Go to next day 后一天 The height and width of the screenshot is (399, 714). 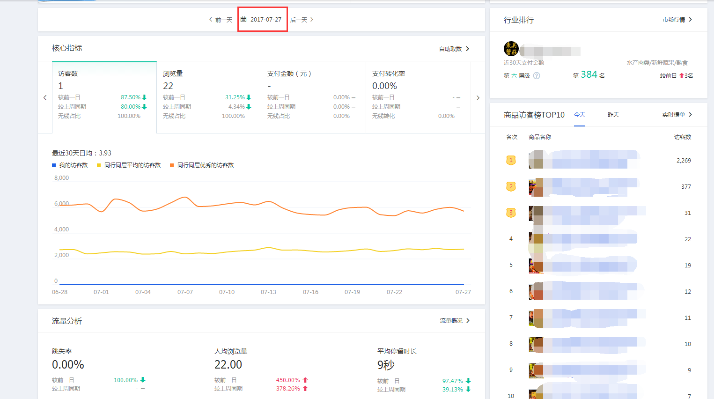[302, 20]
